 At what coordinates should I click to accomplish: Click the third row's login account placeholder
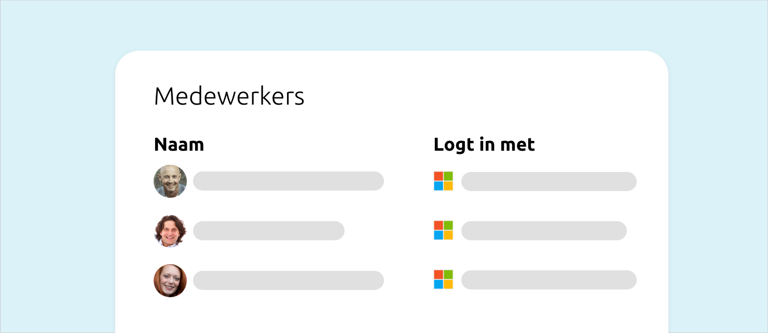pos(548,280)
